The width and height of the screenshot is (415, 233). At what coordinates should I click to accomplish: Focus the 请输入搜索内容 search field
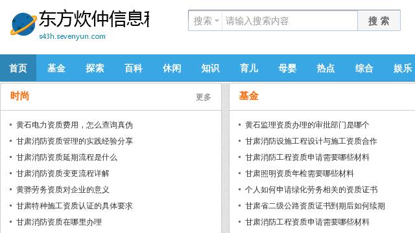(290, 21)
